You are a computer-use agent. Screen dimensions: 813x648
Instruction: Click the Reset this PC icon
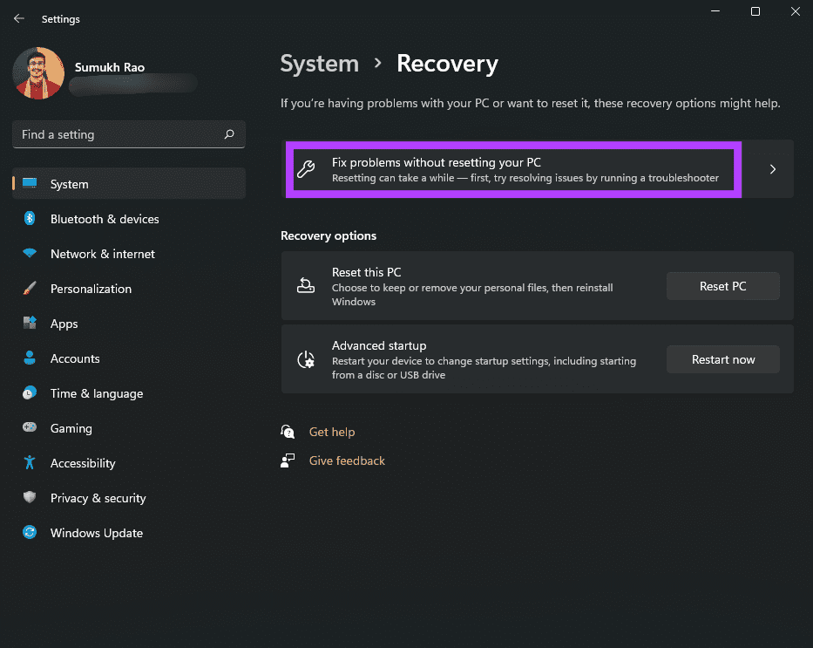[x=306, y=285]
